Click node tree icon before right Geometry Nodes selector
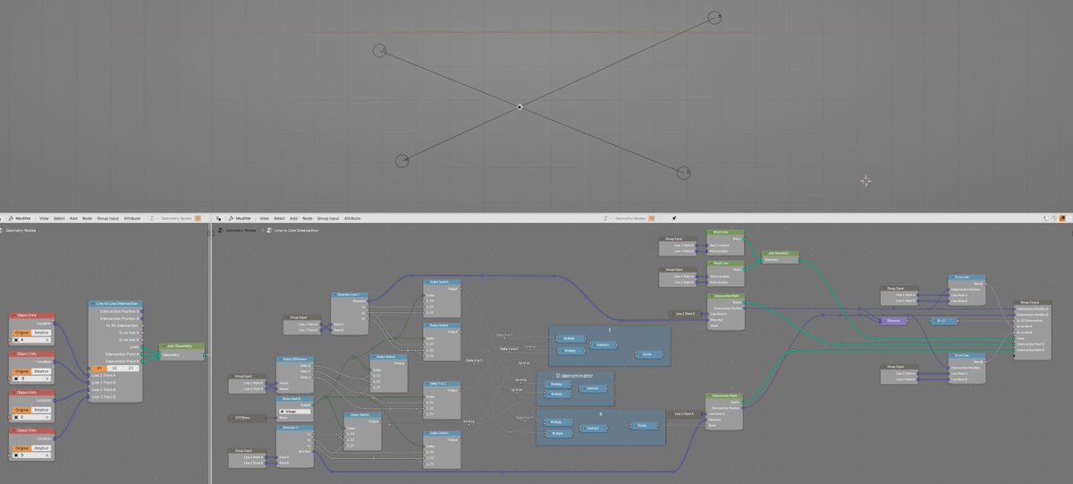Viewport: 1073px width, 484px height. click(605, 218)
